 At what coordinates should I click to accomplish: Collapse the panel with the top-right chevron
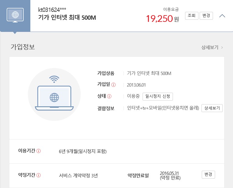point(222,16)
